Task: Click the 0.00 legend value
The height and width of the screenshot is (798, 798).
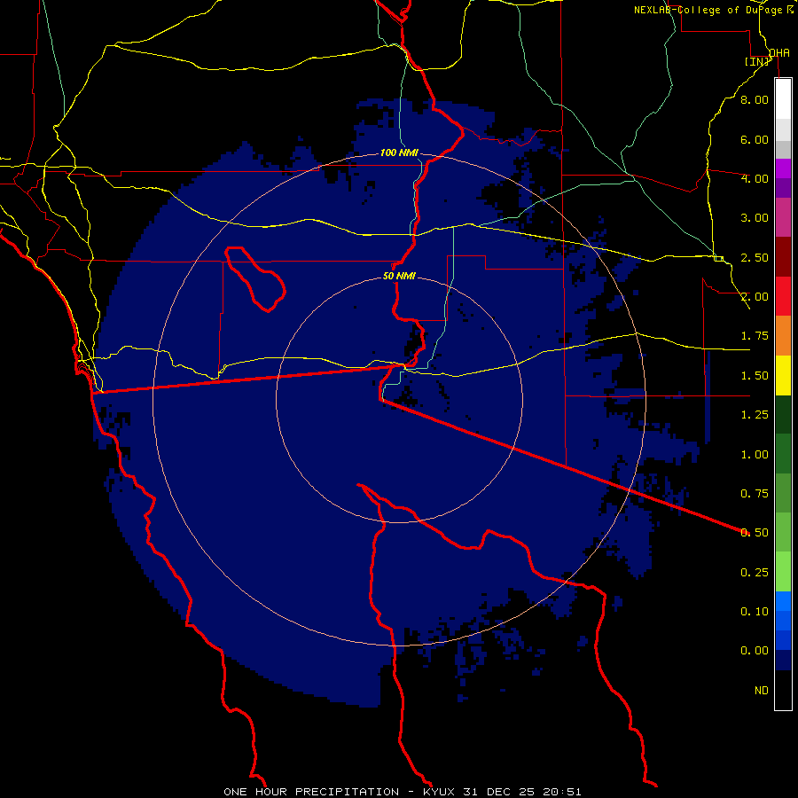Action: coord(755,651)
